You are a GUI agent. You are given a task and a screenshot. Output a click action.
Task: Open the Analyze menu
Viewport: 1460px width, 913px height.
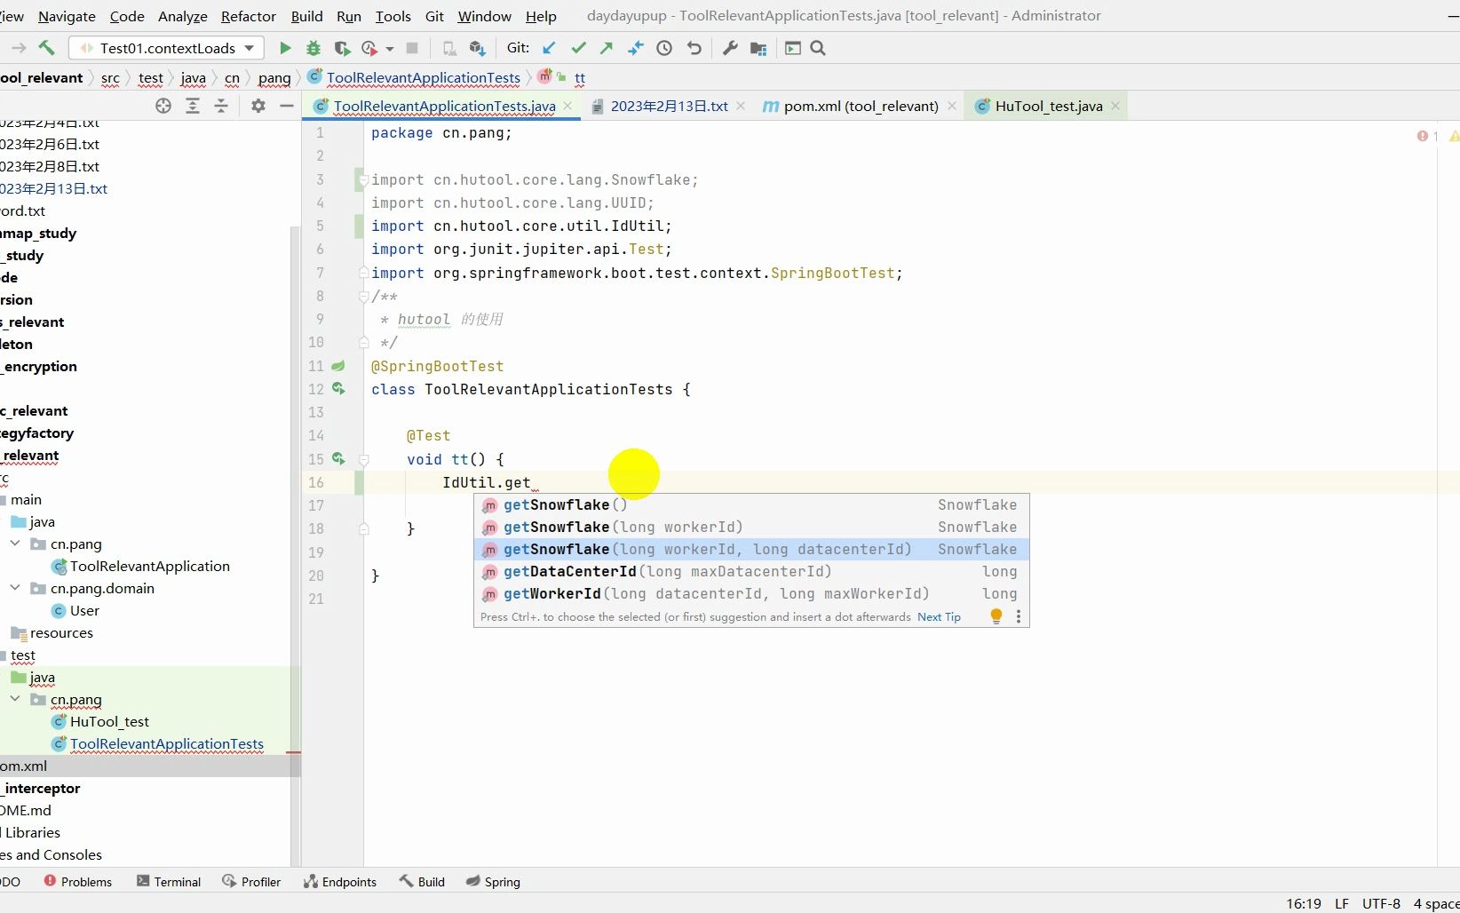click(182, 16)
